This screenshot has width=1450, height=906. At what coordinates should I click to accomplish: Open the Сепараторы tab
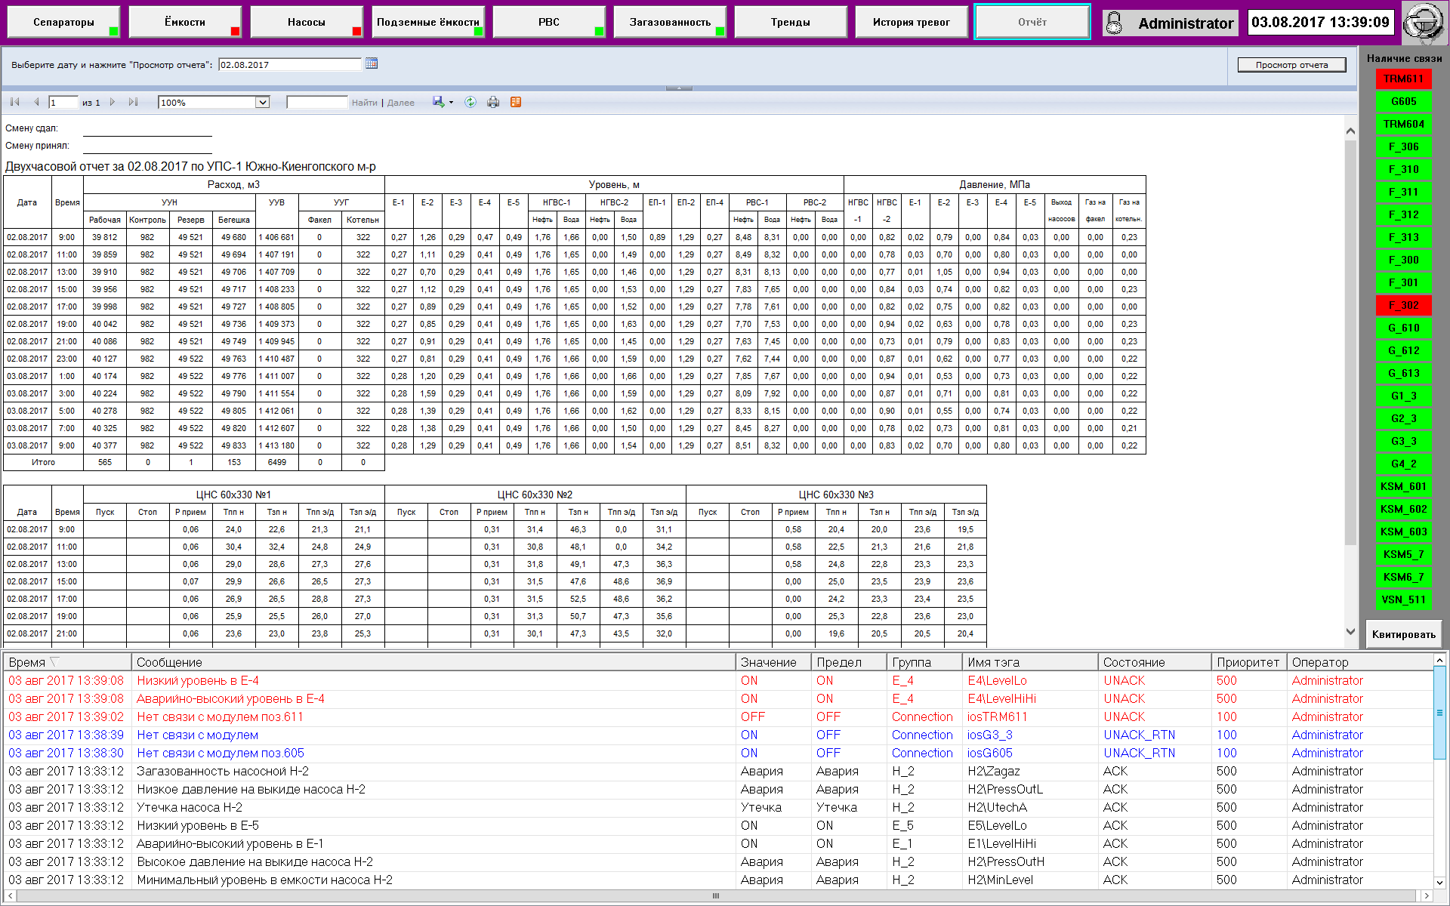(64, 22)
